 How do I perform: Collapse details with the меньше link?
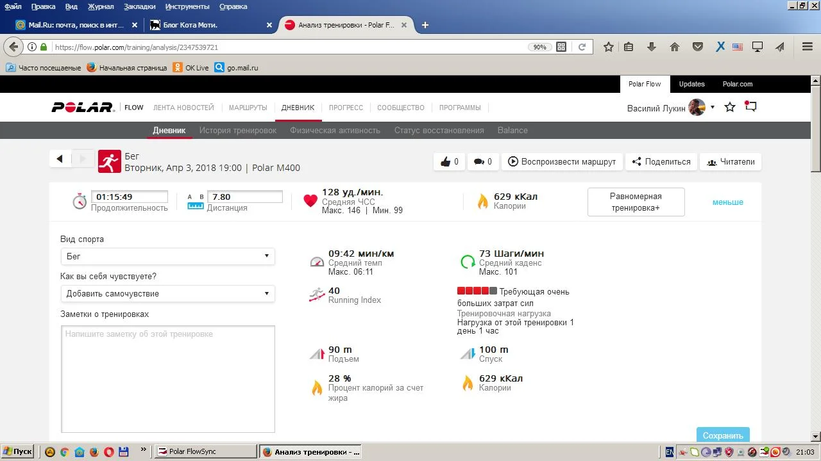pos(728,202)
